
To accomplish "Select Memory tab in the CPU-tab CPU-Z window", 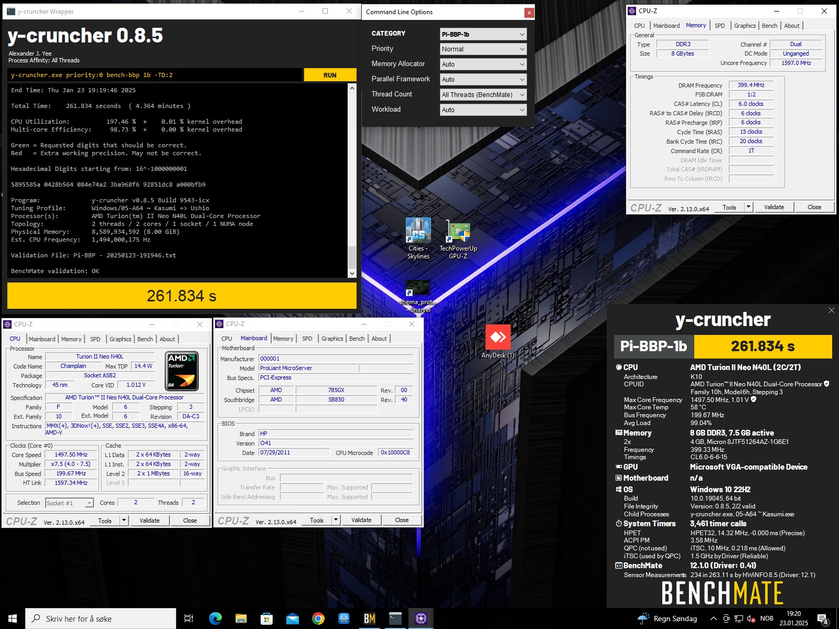I will [71, 339].
